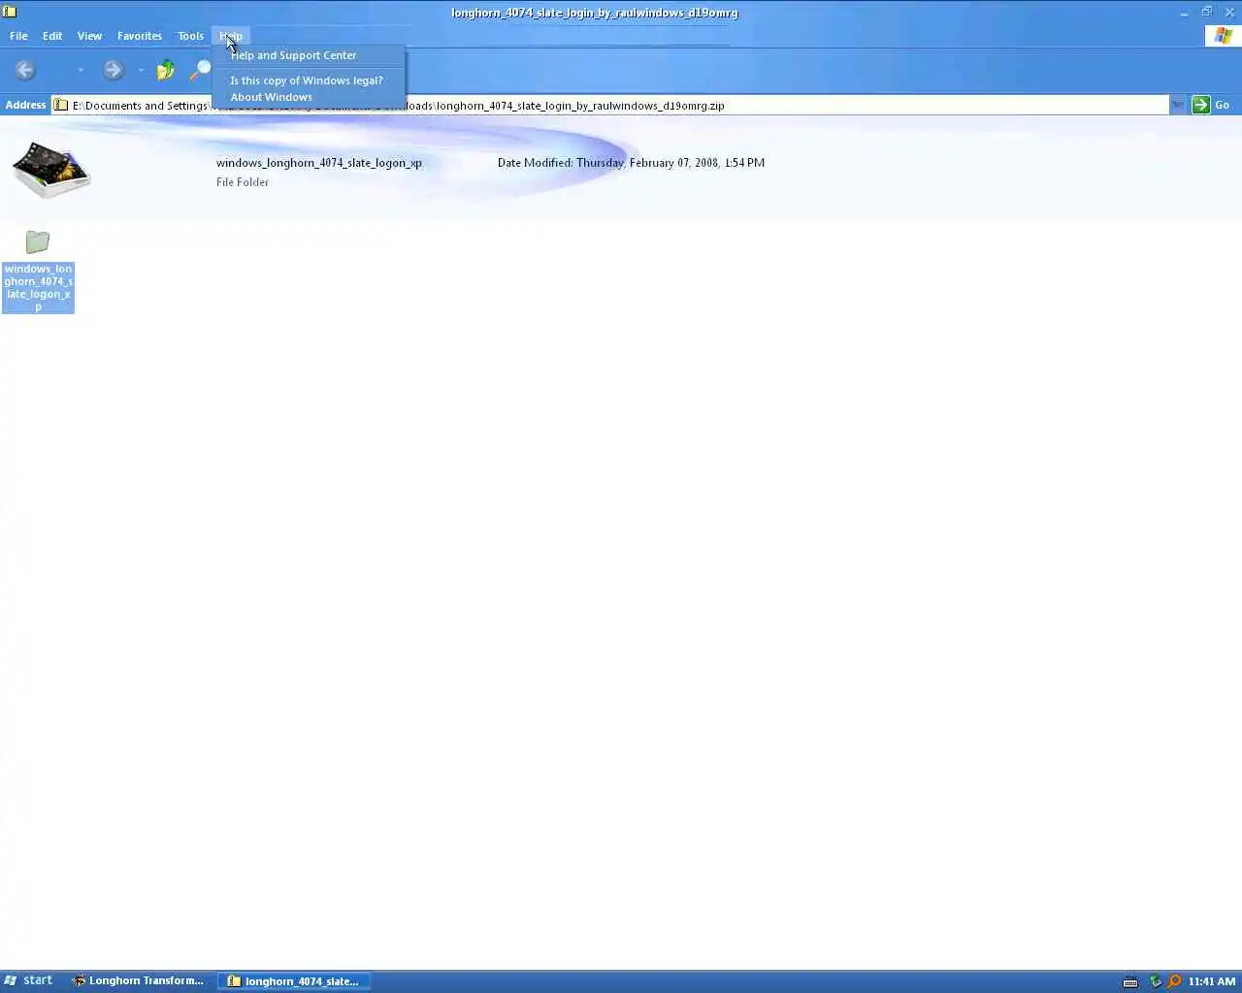
Task: Open the Edit menu
Action: coord(52,36)
